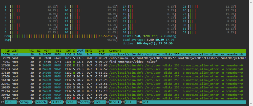The image size is (253, 106).
Task: Click the CPU 16 meter showing 11.0%
Action: [91, 32]
